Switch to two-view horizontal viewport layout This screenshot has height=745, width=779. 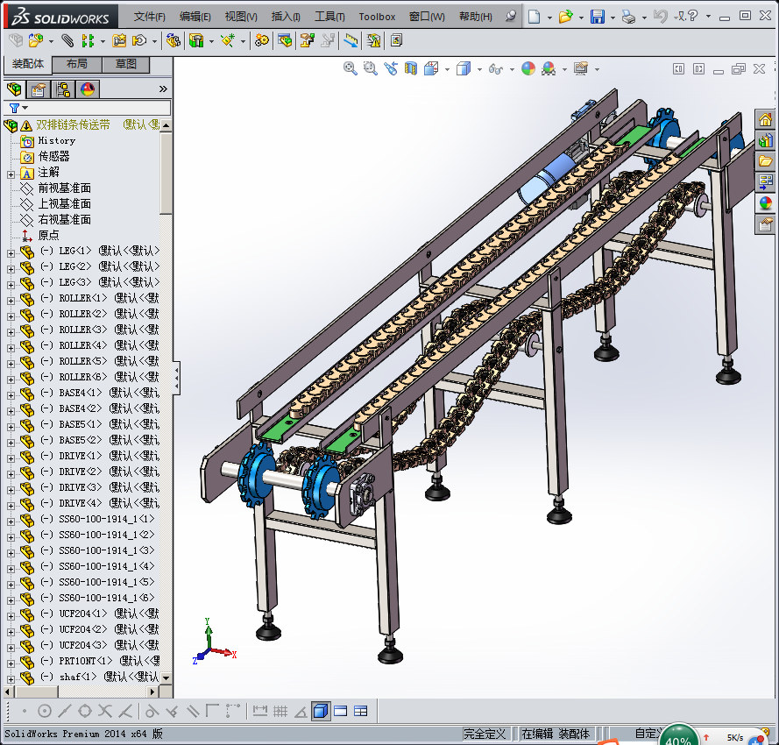click(x=341, y=711)
